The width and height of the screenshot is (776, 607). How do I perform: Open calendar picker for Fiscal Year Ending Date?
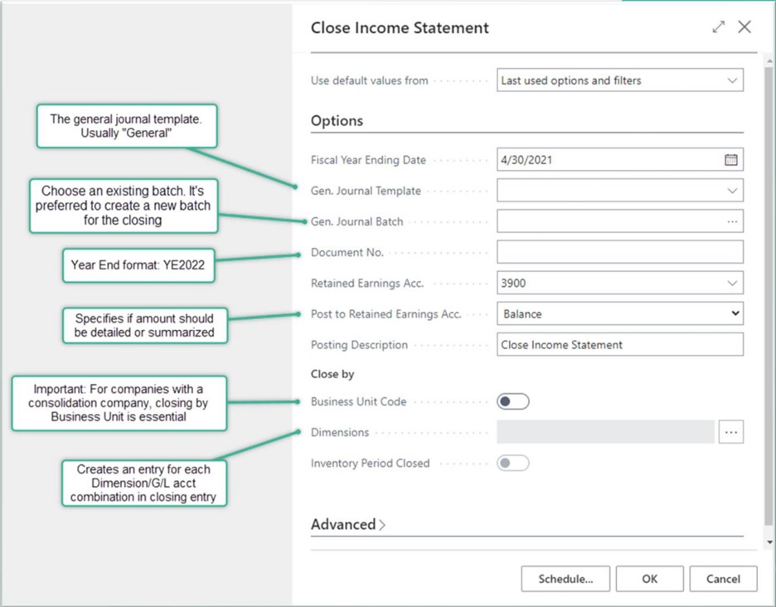(x=731, y=159)
